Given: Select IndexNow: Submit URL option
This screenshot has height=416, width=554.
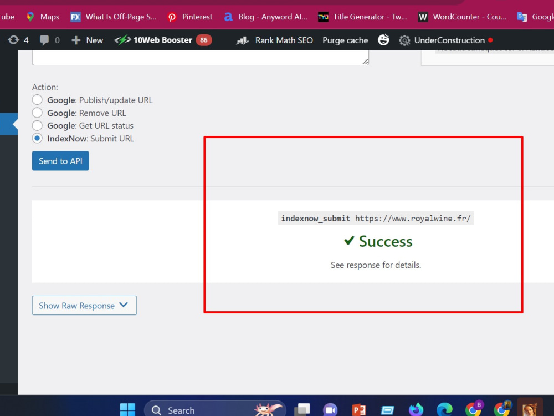Looking at the screenshot, I should coord(37,138).
